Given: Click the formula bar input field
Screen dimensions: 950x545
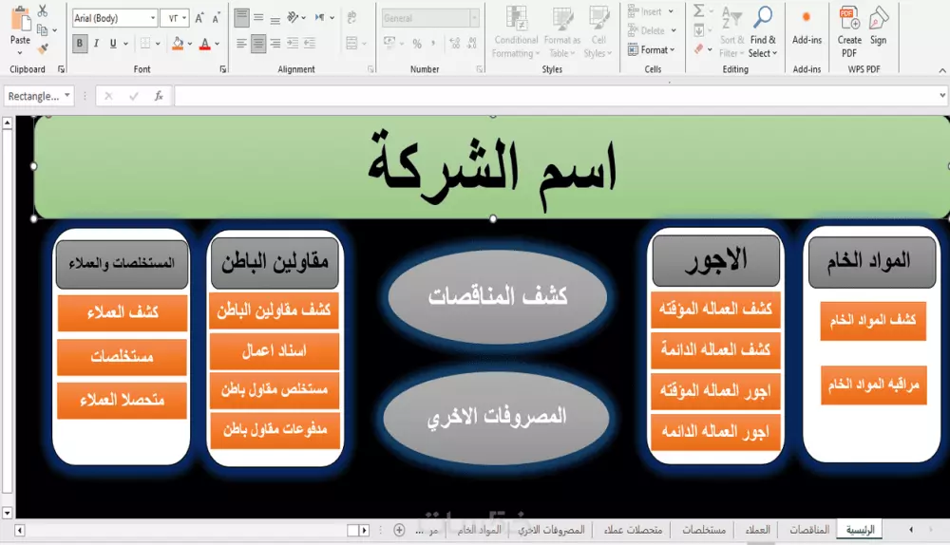Looking at the screenshot, I should click(x=557, y=96).
